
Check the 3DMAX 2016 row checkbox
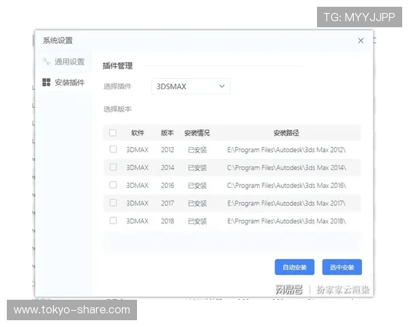[113, 185]
